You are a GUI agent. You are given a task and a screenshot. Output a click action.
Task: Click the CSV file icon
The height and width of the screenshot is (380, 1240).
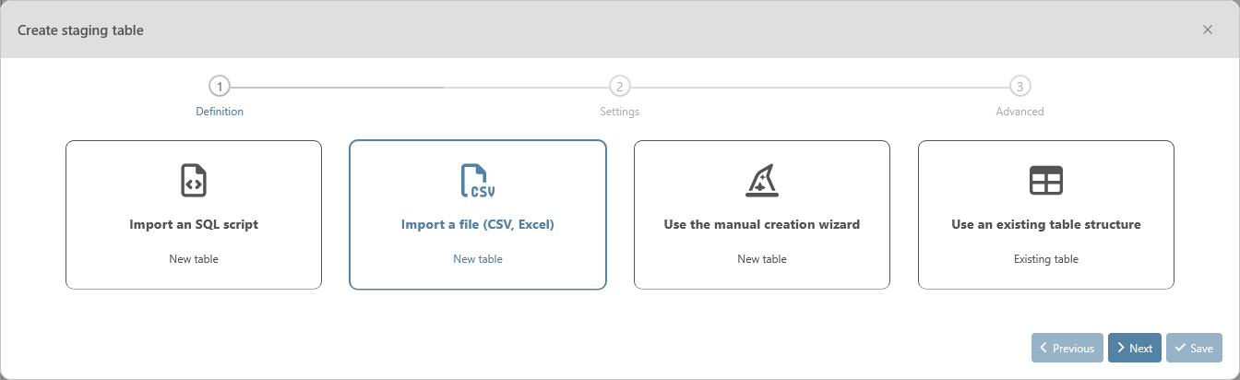478,181
